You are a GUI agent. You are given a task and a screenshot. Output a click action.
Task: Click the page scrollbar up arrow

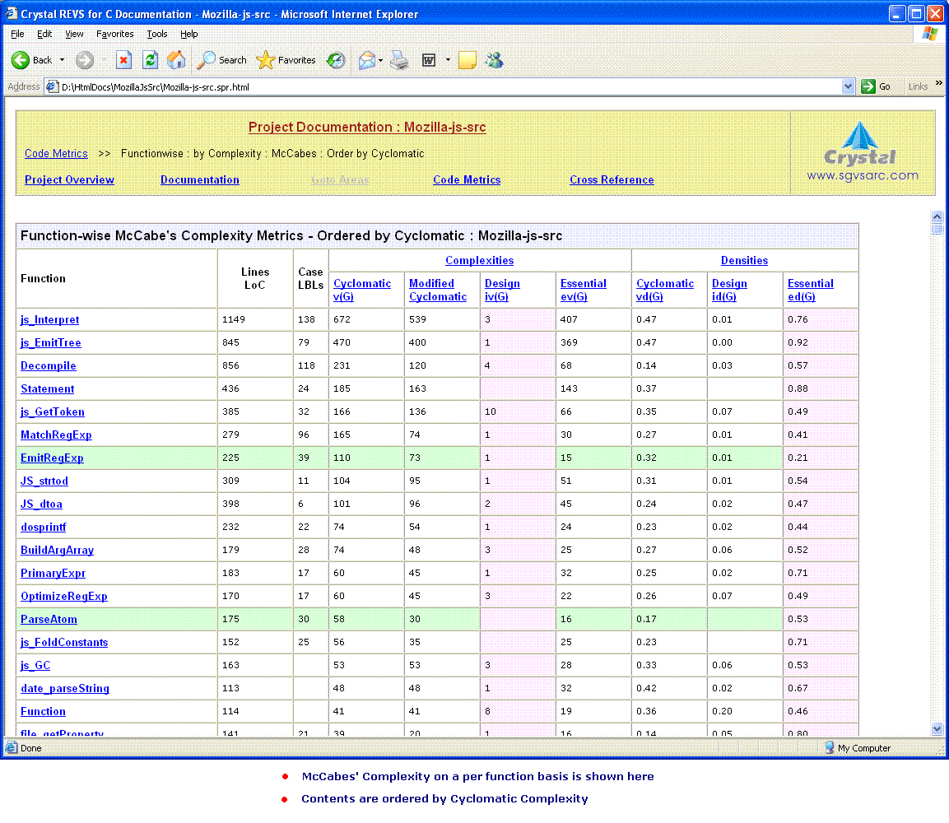coord(937,216)
